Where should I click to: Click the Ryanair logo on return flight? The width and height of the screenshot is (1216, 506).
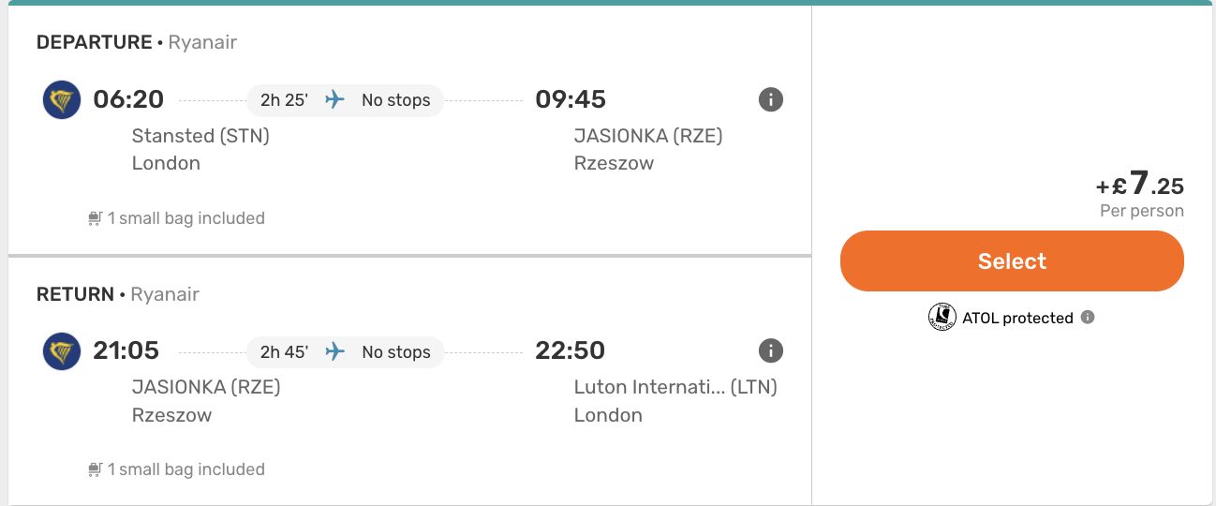coord(62,352)
